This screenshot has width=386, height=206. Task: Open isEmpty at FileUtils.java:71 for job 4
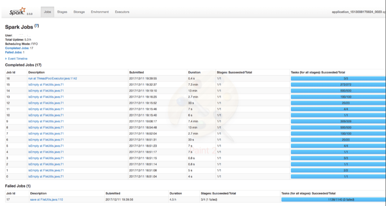46,152
